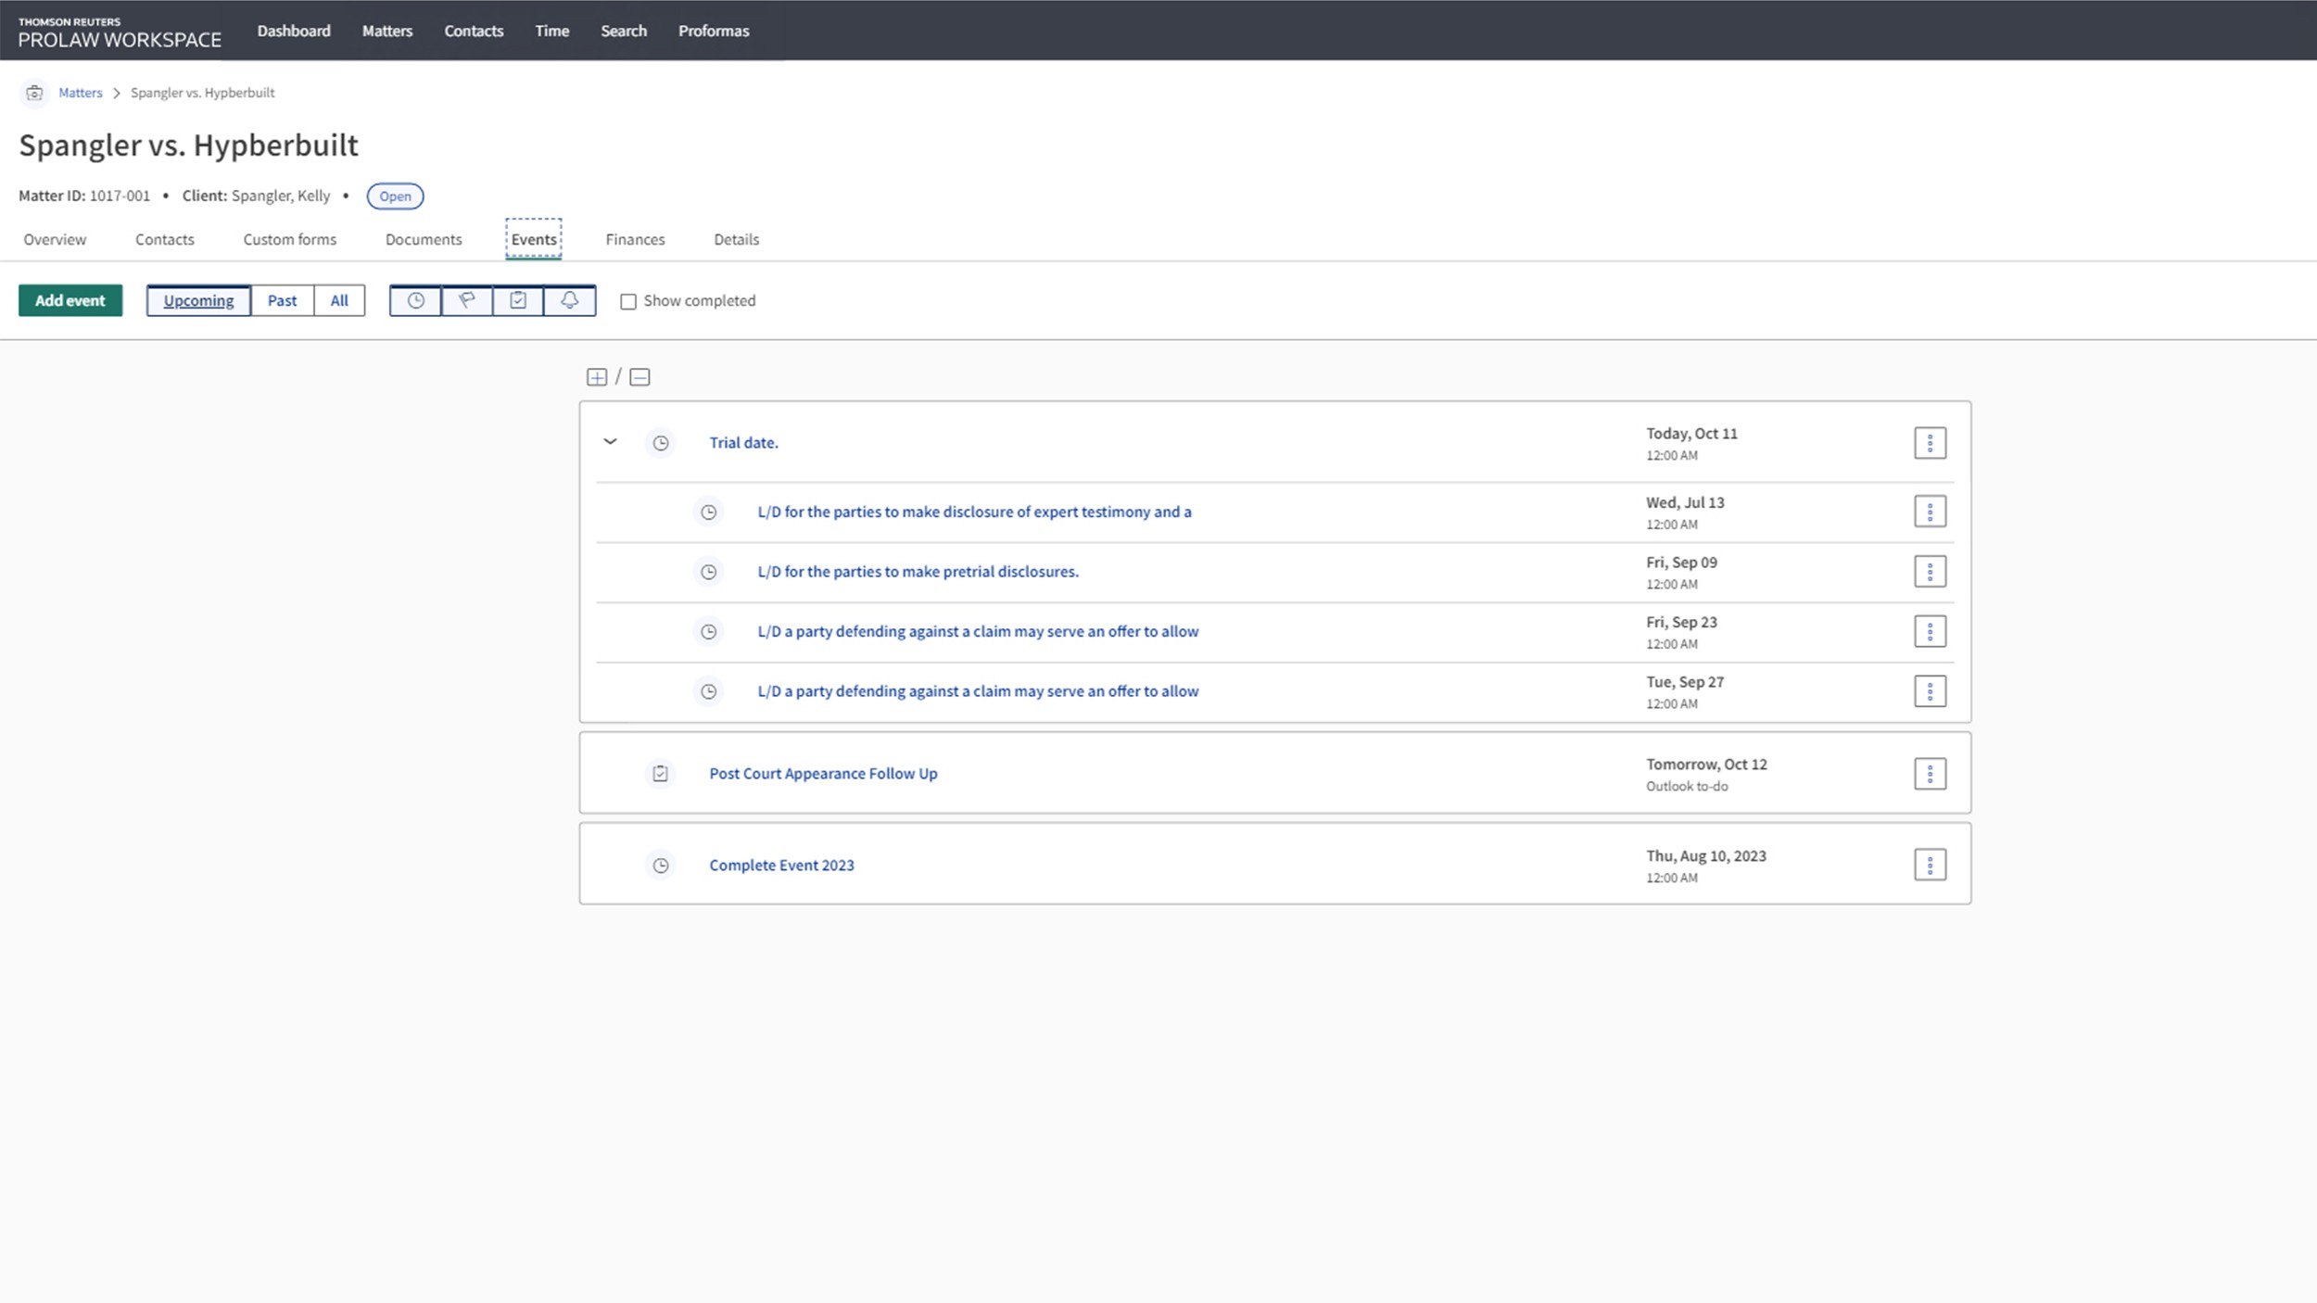Viewport: 2317px width, 1303px height.
Task: Open the Finances tab
Action: coord(635,239)
